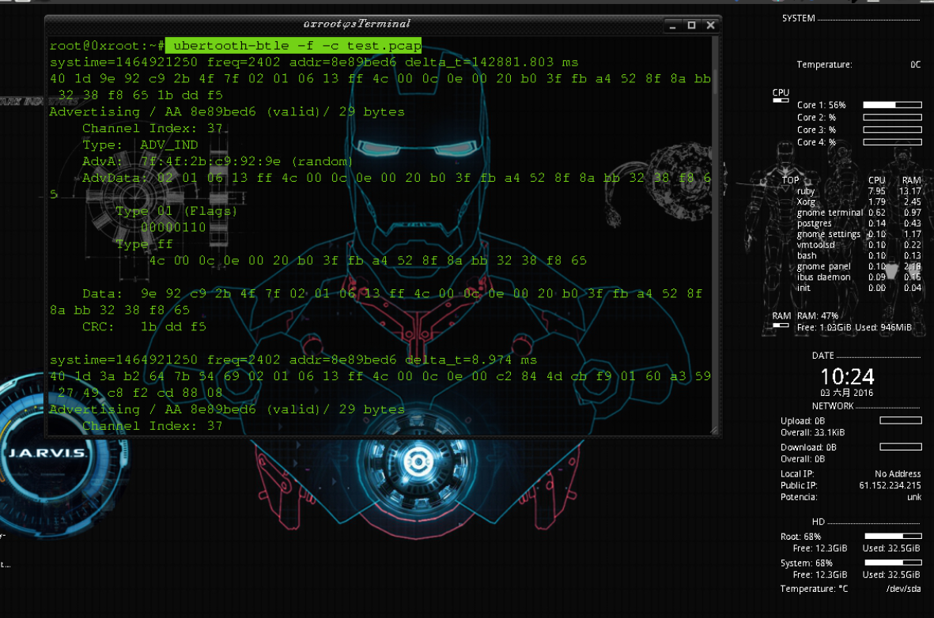
Task: Click the Core 4 usage bar
Action: [x=892, y=142]
